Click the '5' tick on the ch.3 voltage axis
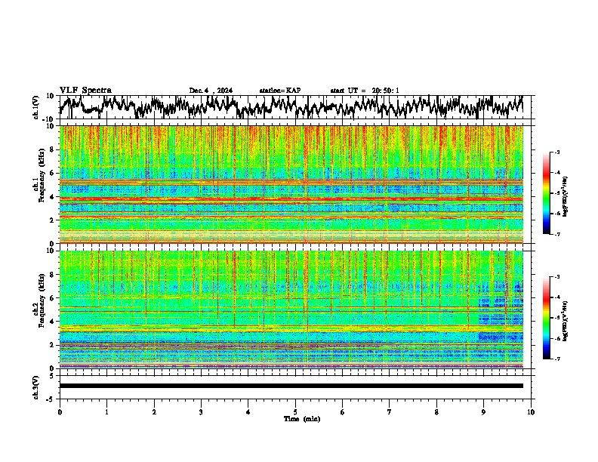598x462 pixels. click(52, 376)
